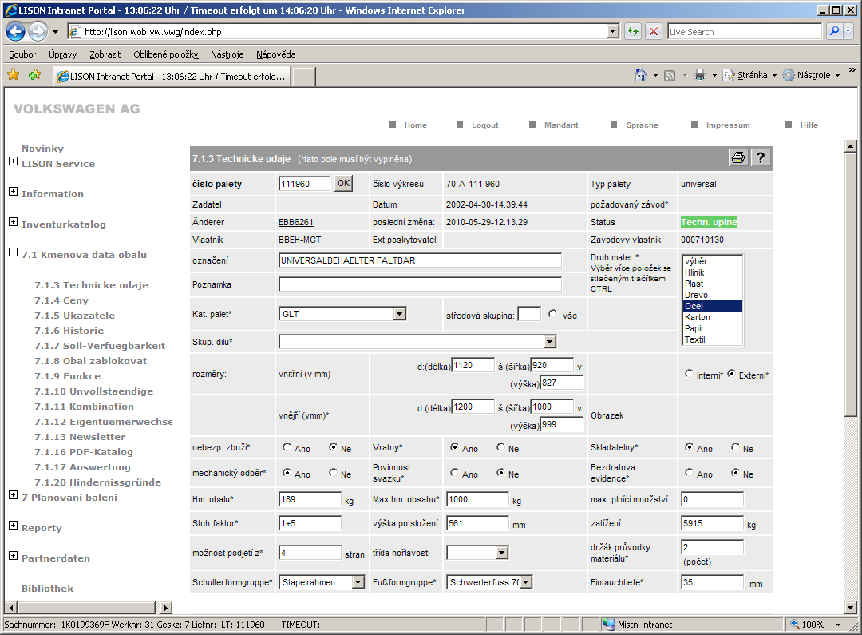Open the Schulterformgruppe Stapelrahmen dropdown
The width and height of the screenshot is (862, 635).
[358, 582]
